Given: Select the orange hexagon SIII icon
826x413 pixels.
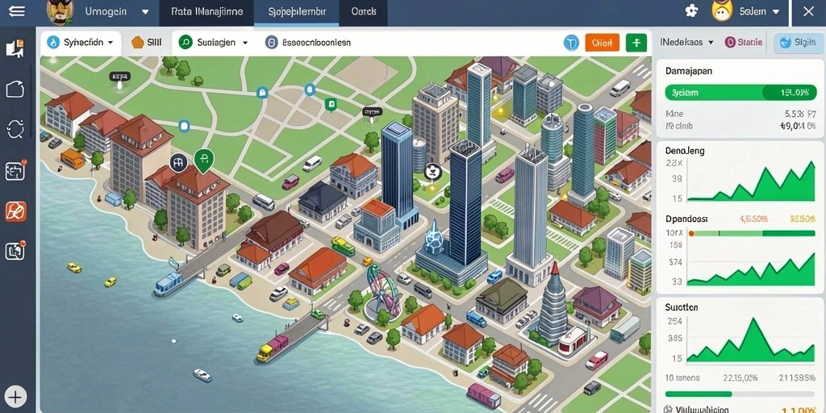Looking at the screenshot, I should click(137, 43).
